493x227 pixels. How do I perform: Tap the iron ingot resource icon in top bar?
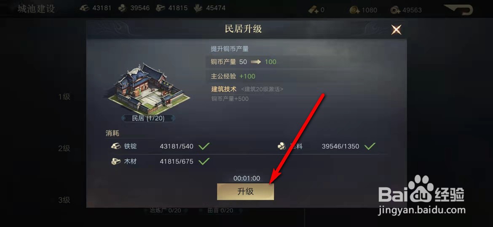(84, 8)
